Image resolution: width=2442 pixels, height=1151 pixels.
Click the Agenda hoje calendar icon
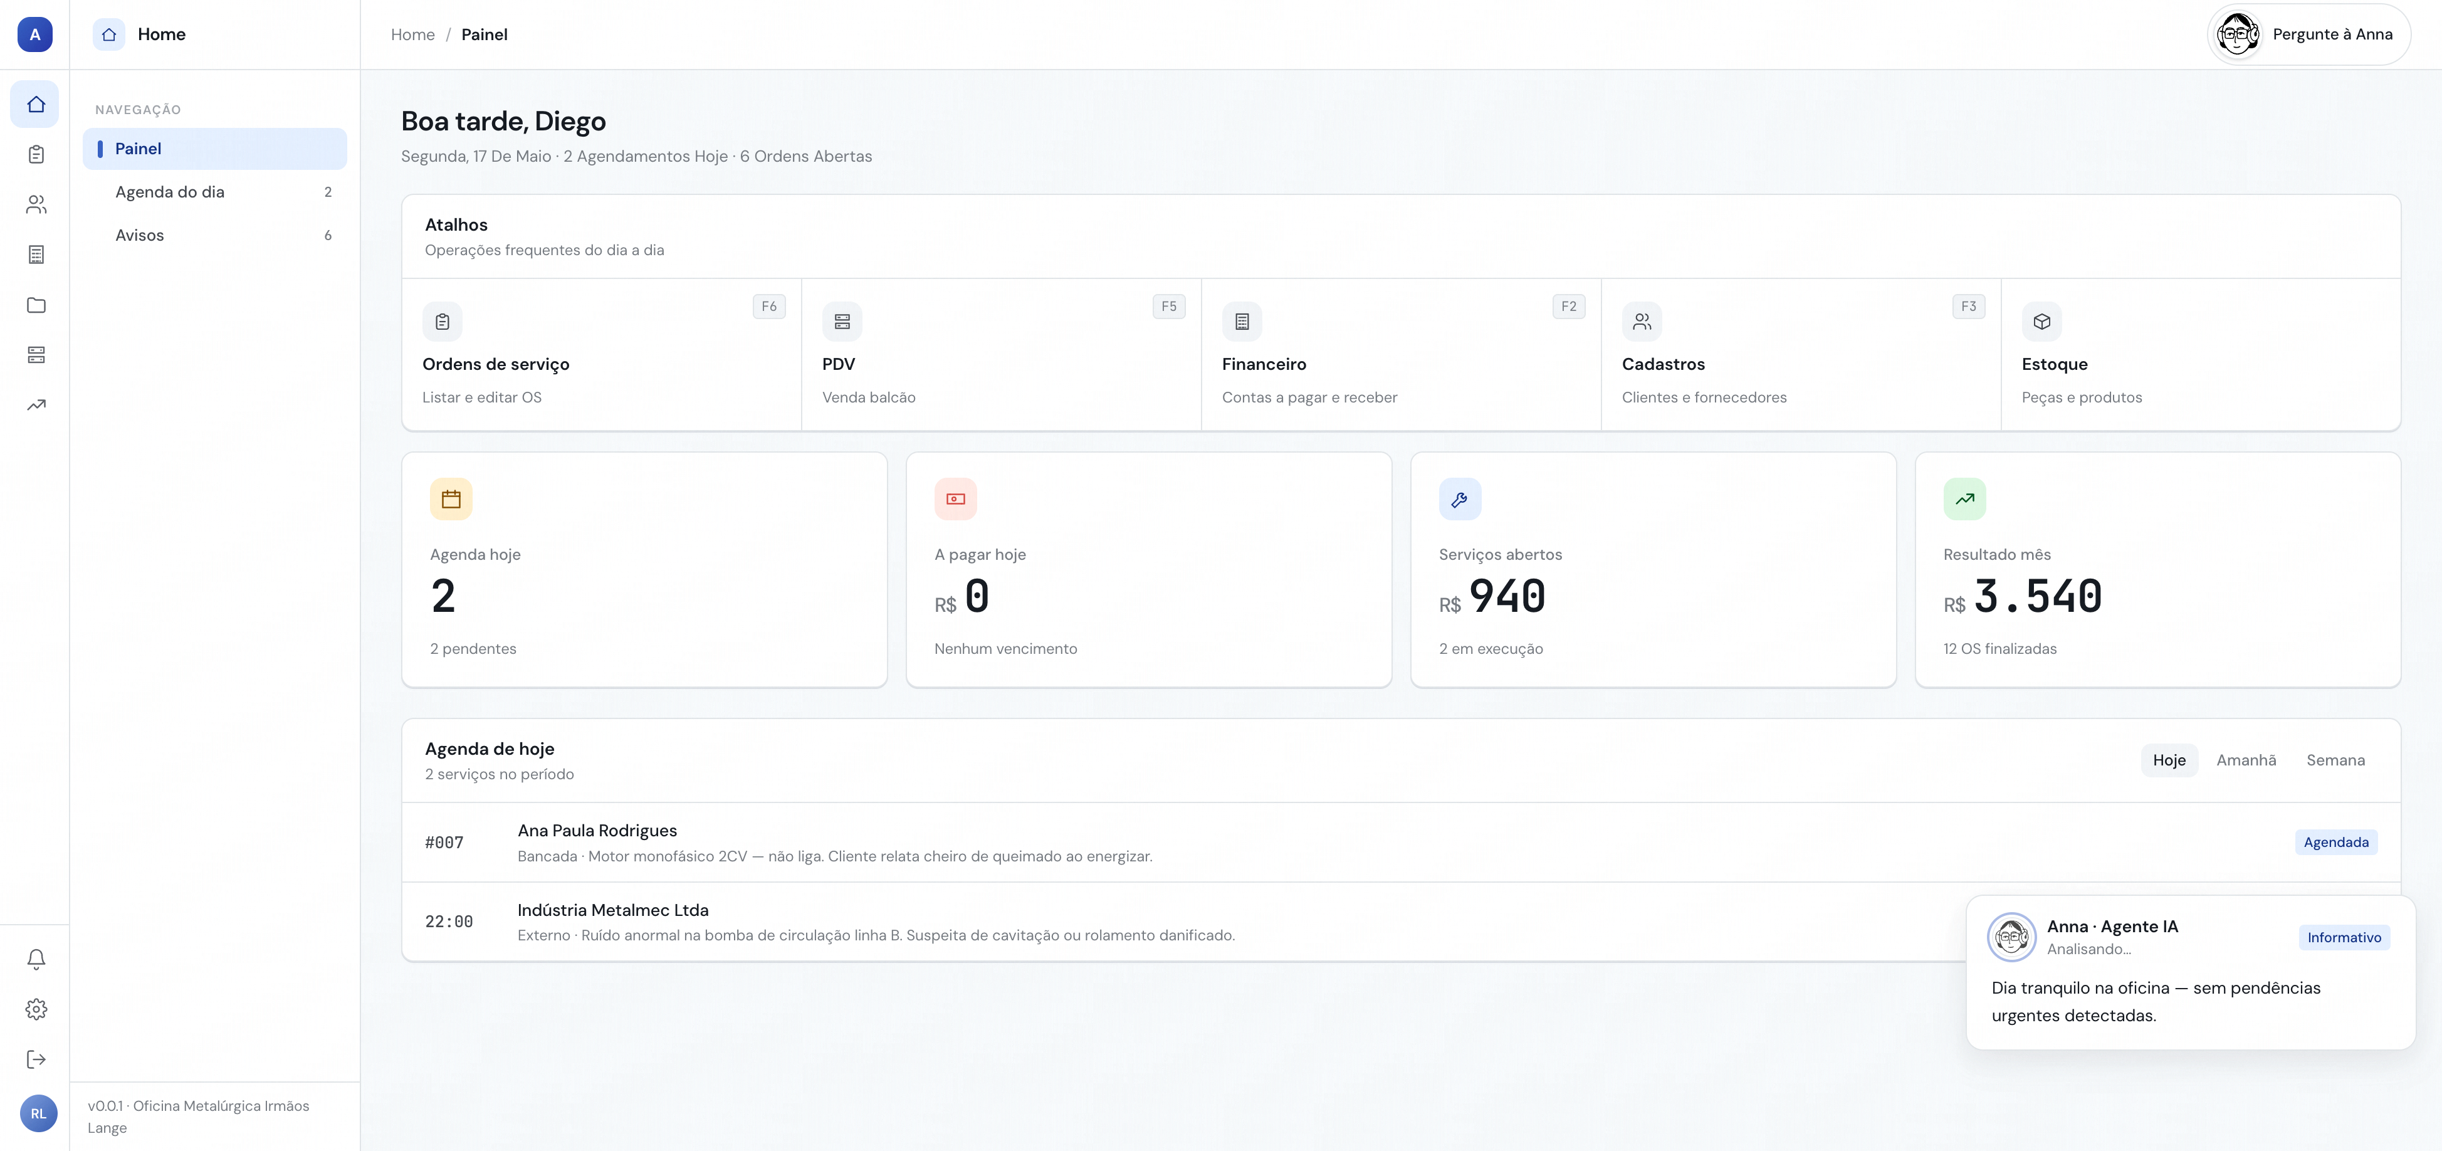coord(451,500)
